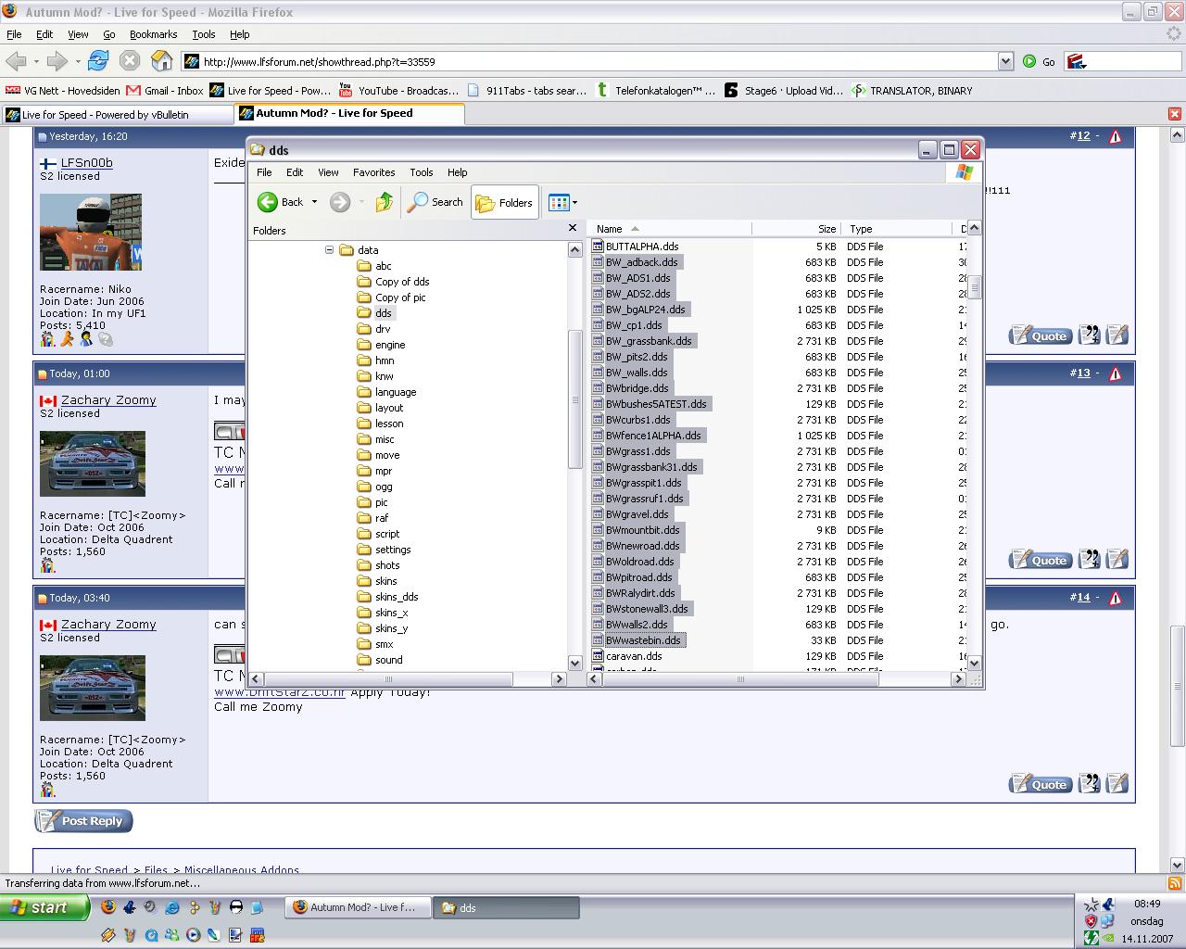Open the Explorer Tools menu
The image size is (1186, 949).
[422, 172]
